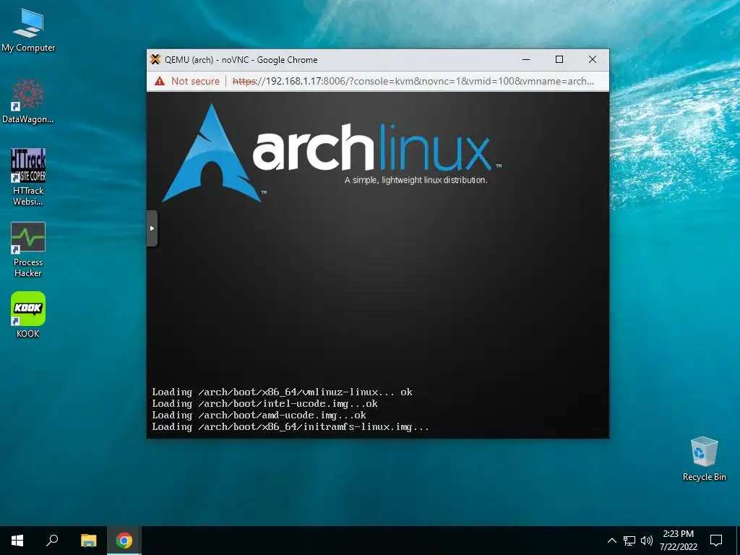Screen dimensions: 740x555
Task: Minimize the QEMU noVNC Chrome window
Action: click(526, 59)
